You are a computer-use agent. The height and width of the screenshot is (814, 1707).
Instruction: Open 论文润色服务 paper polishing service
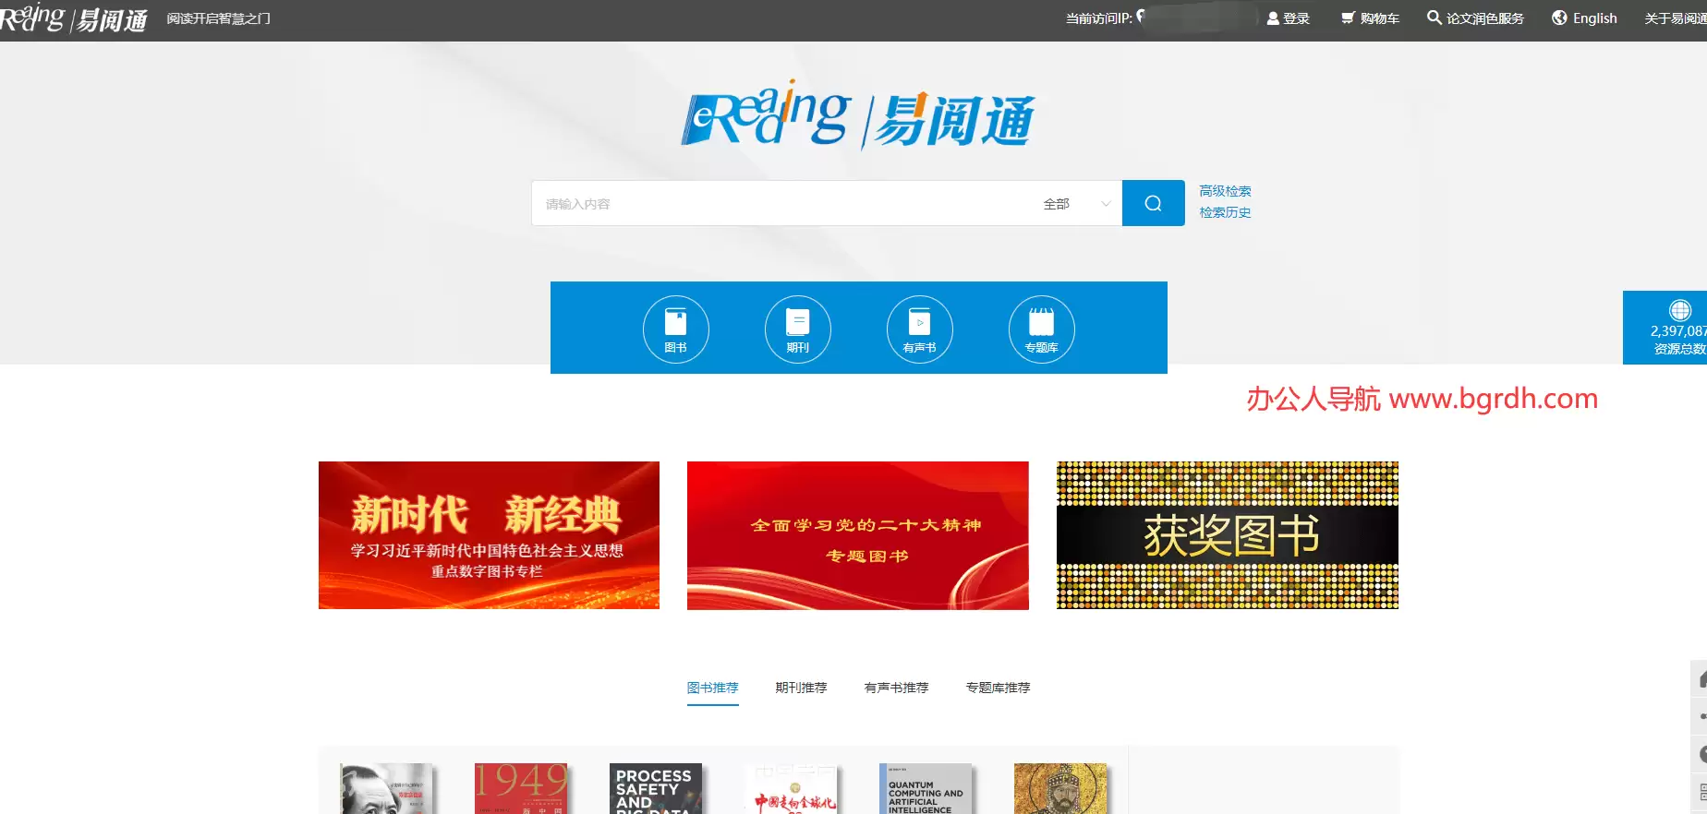pyautogui.click(x=1475, y=18)
